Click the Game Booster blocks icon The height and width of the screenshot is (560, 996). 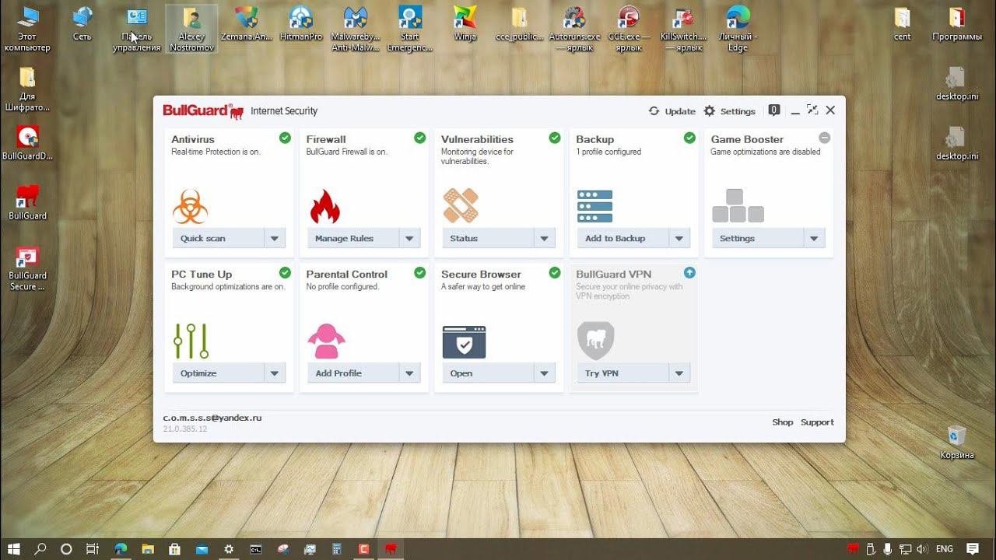click(x=738, y=206)
